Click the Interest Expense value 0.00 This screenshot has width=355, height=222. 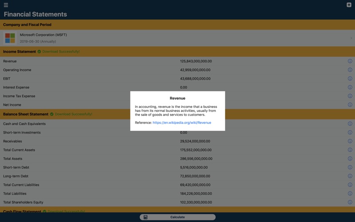click(x=184, y=87)
